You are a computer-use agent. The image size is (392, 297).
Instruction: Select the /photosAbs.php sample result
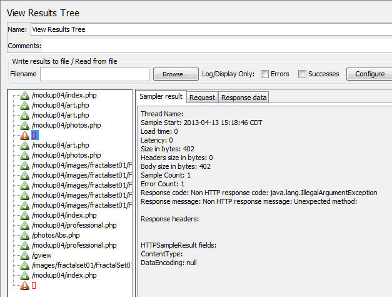[56, 235]
